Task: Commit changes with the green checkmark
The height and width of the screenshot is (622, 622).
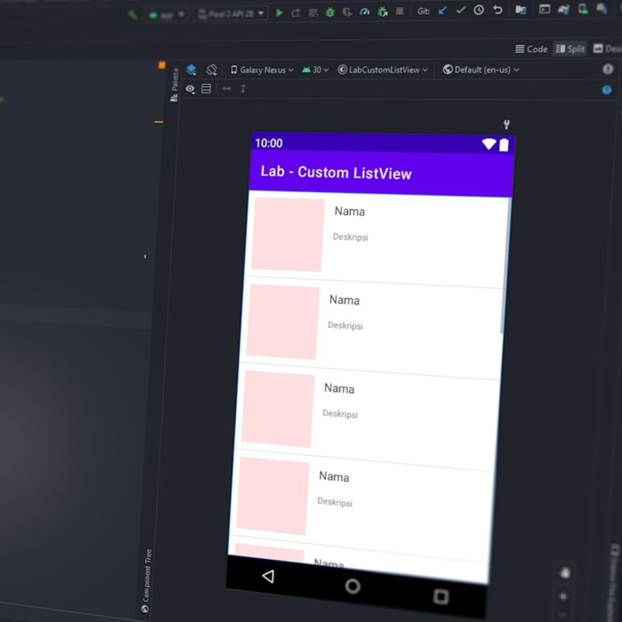Action: [x=461, y=11]
